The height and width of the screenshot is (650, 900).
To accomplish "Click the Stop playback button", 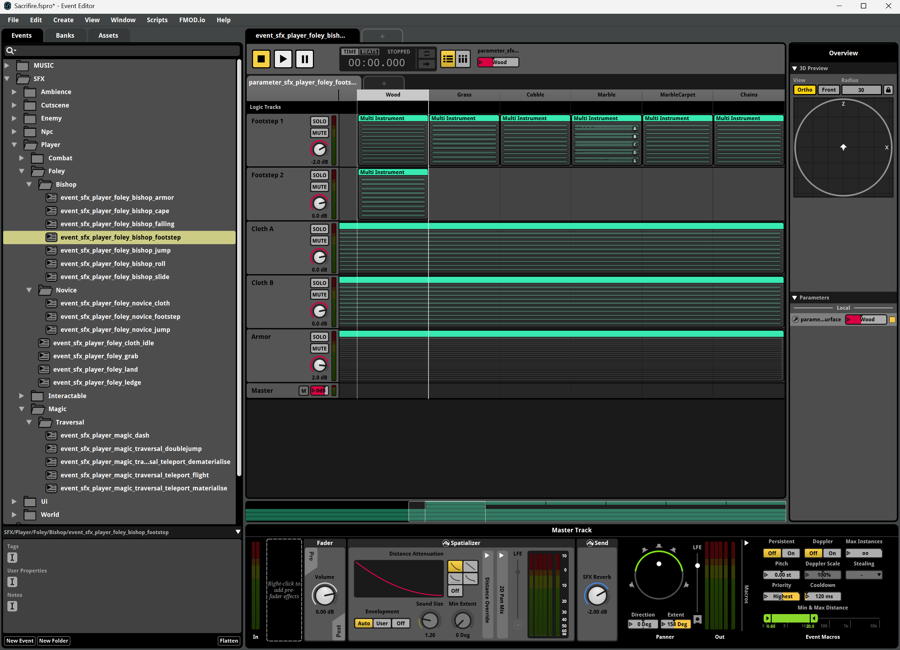I will coord(261,59).
